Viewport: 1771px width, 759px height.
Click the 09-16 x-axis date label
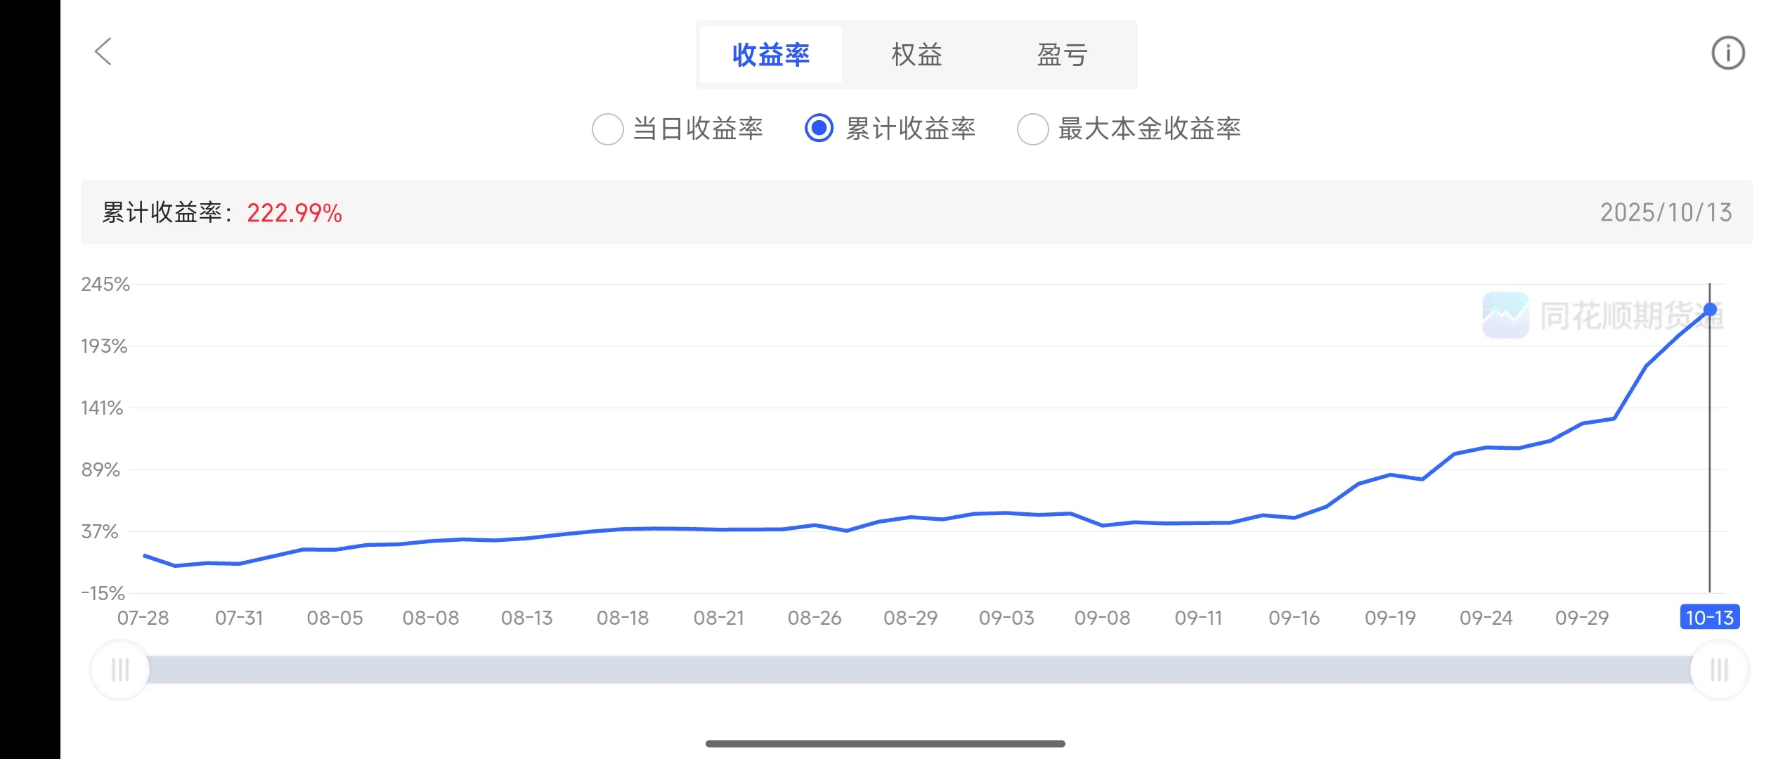pos(1294,618)
